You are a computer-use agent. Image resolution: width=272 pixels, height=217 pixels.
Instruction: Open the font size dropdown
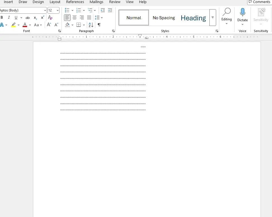58,10
